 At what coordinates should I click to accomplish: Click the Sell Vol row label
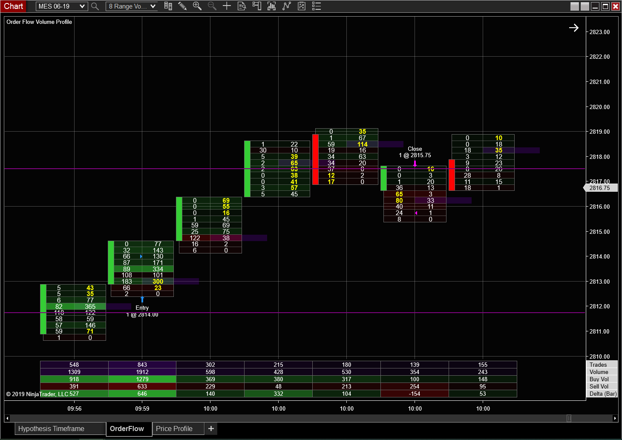[x=602, y=386]
